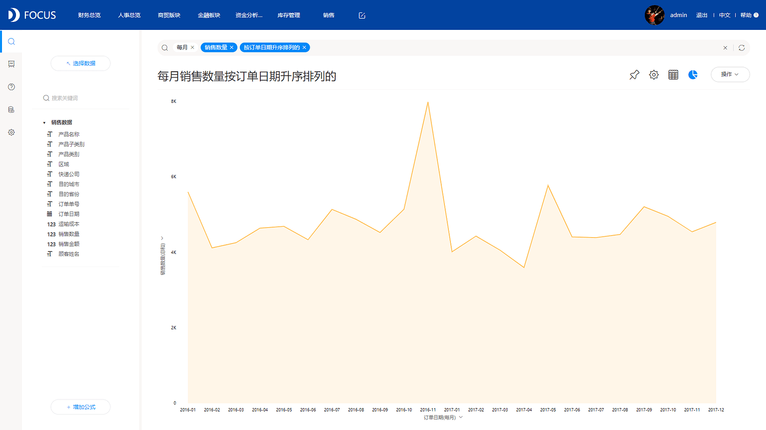The width and height of the screenshot is (766, 430).
Task: Open chart type pie icon
Action: point(693,75)
